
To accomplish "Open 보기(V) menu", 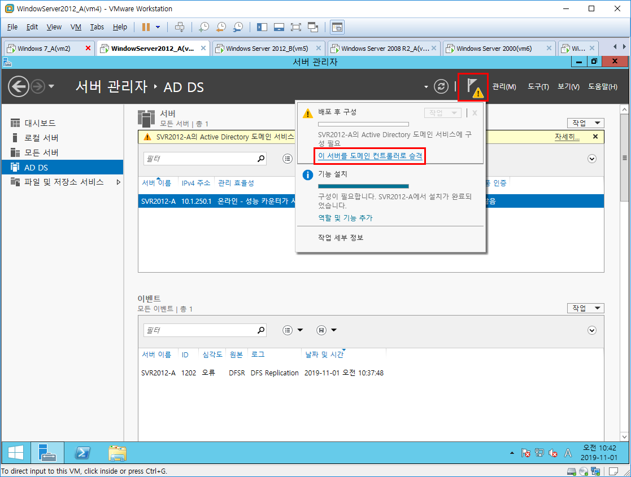I will [x=569, y=86].
